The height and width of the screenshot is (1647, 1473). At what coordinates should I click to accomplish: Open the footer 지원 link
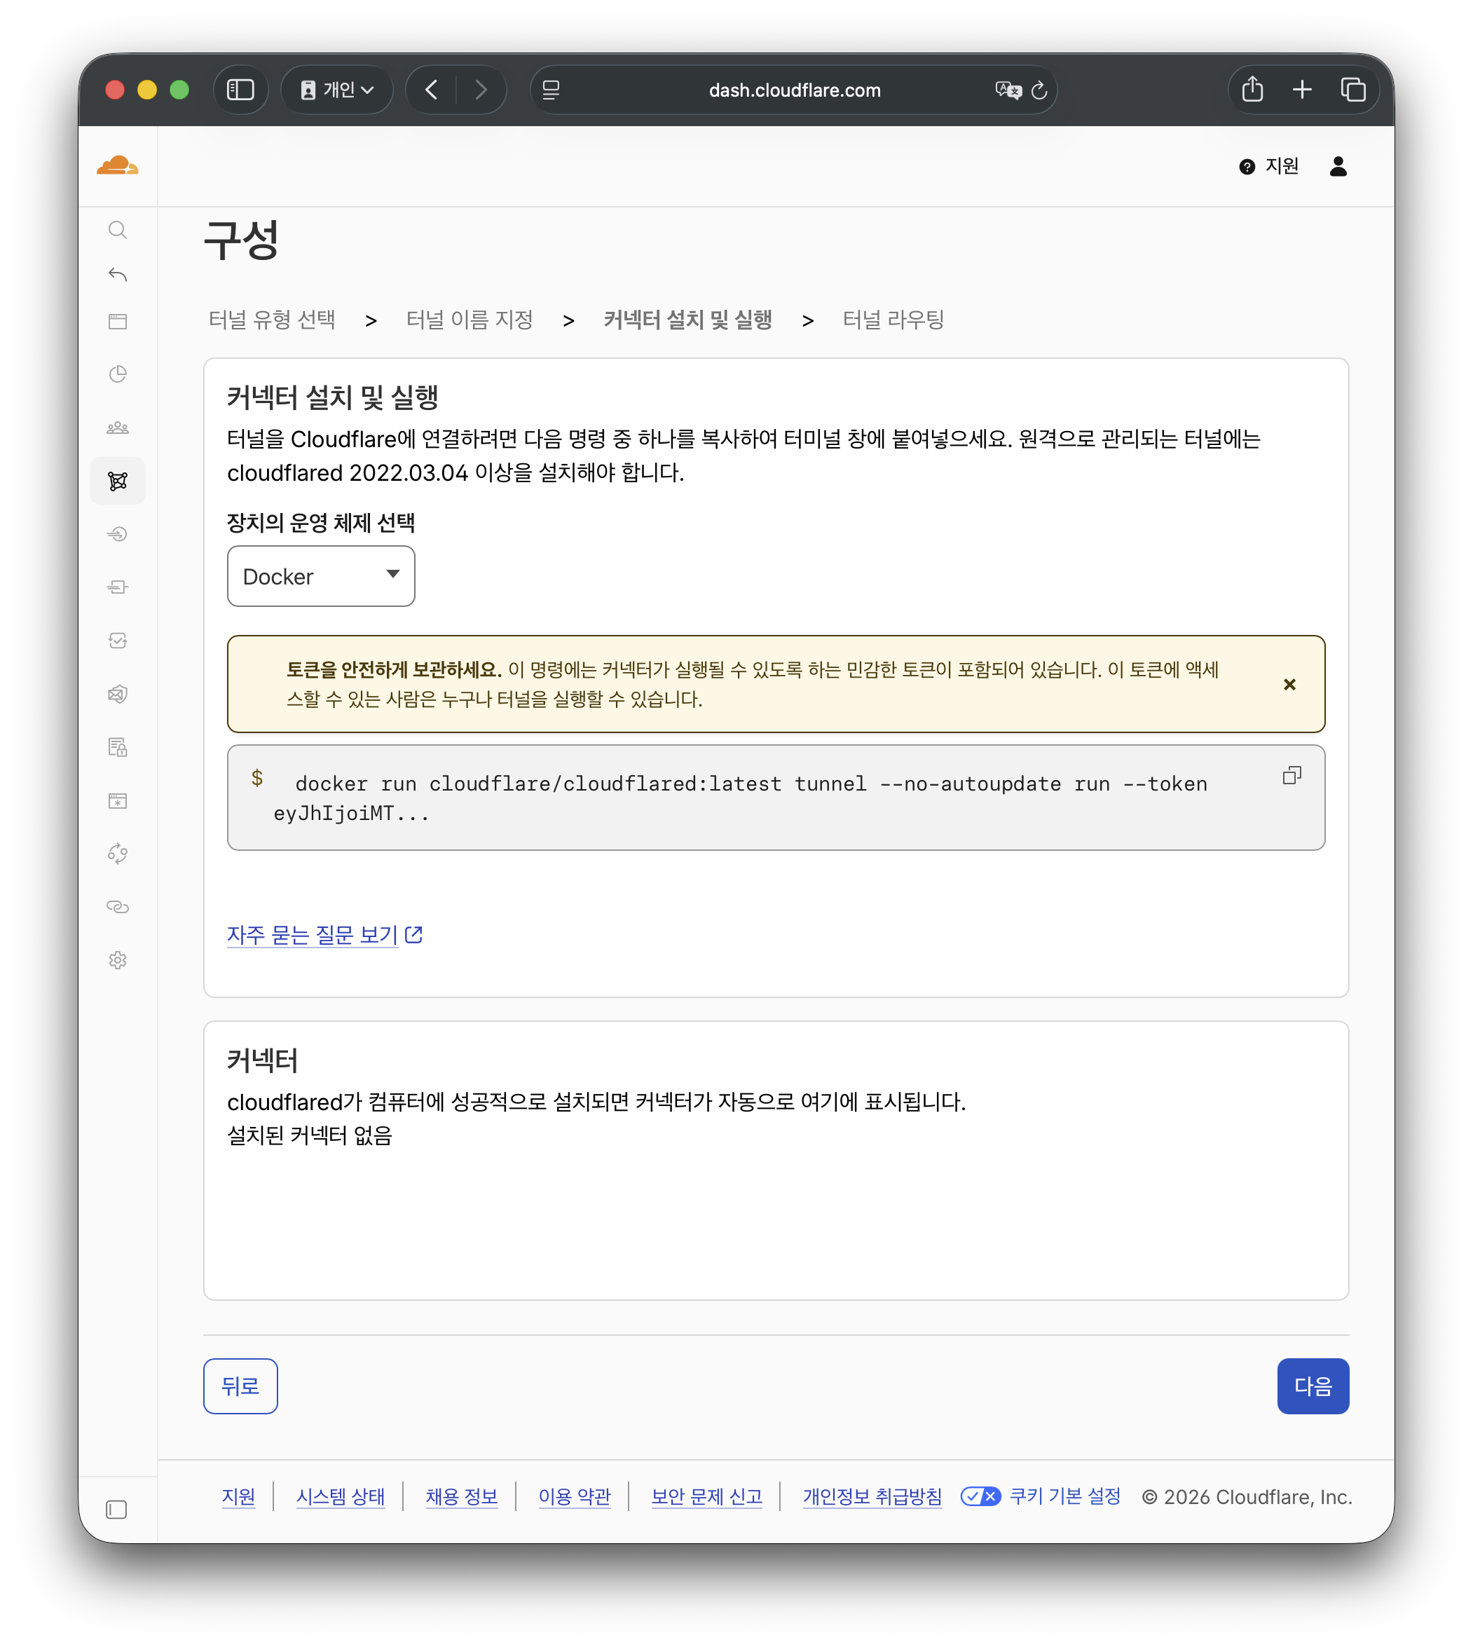click(238, 1496)
